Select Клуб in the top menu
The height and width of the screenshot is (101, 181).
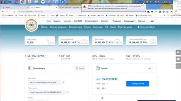click(49, 21)
